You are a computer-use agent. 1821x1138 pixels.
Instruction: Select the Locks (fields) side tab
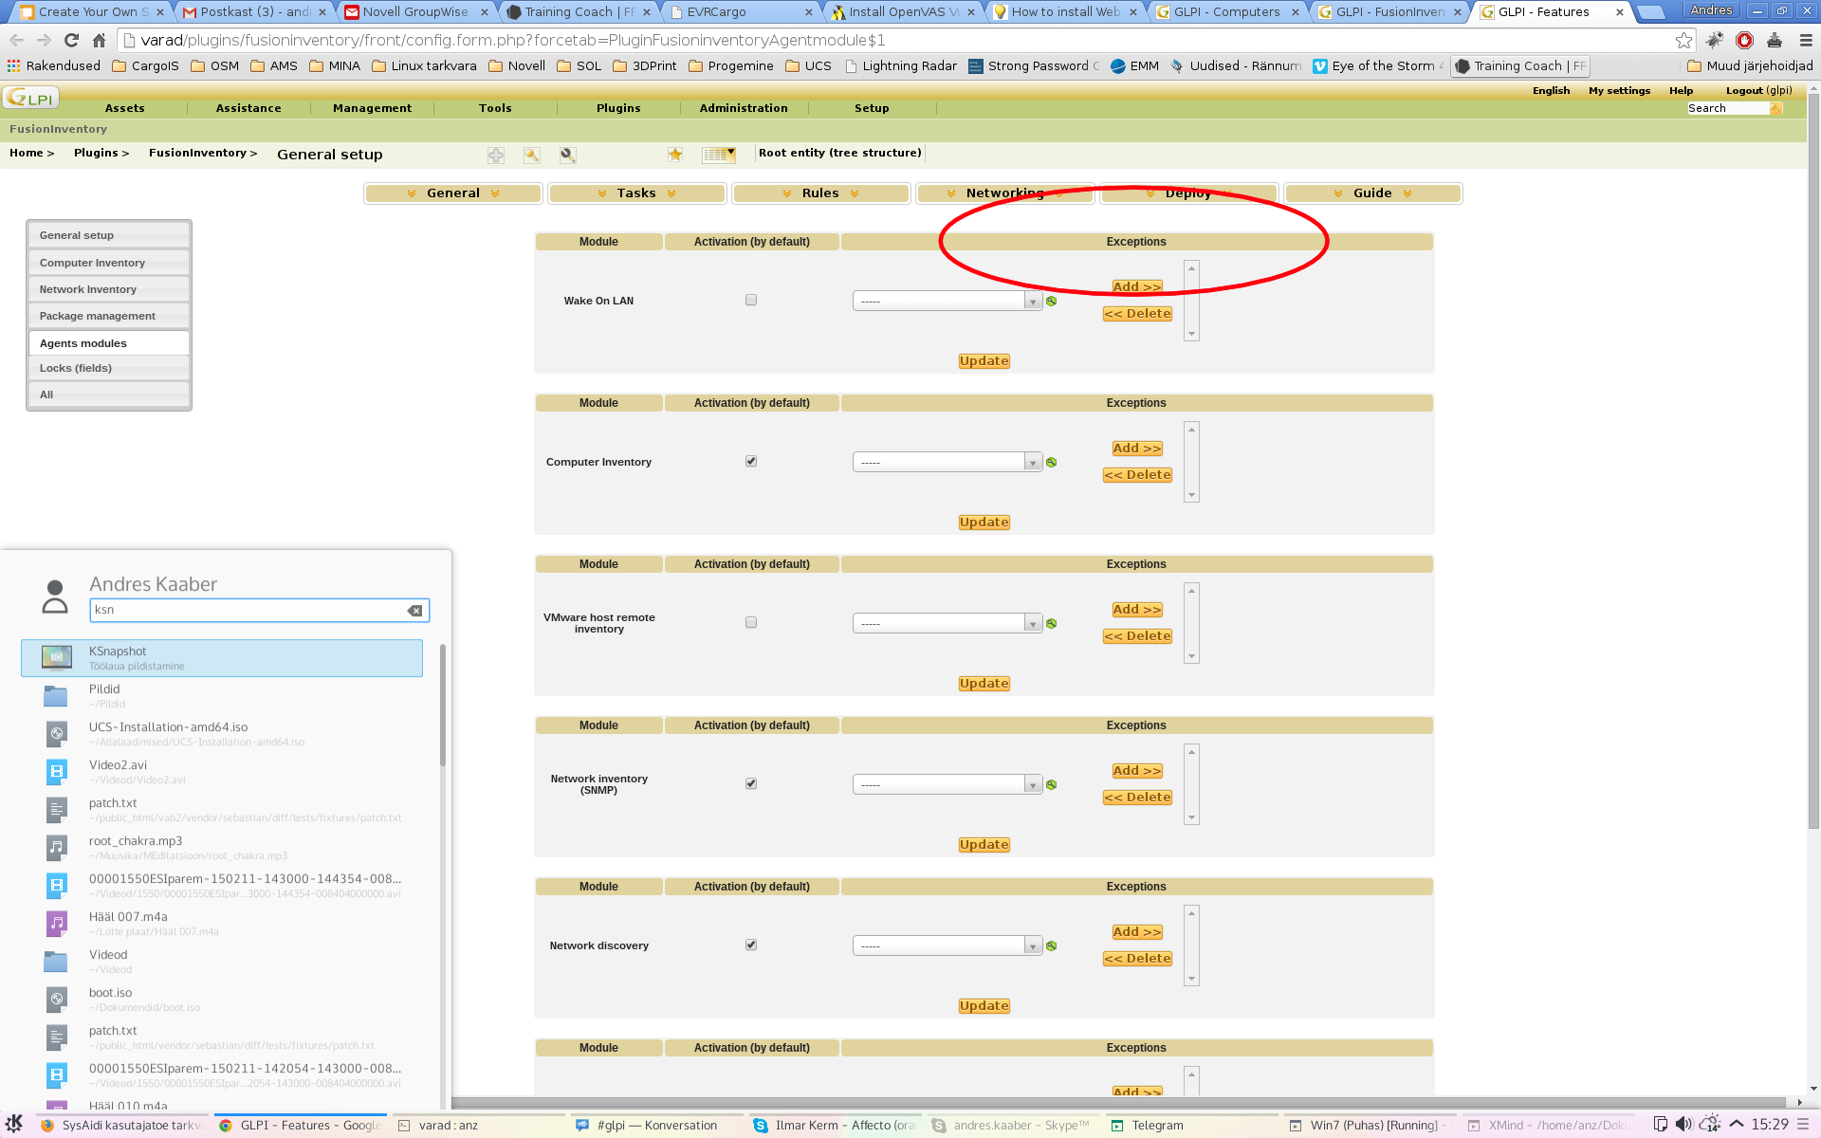pos(109,368)
